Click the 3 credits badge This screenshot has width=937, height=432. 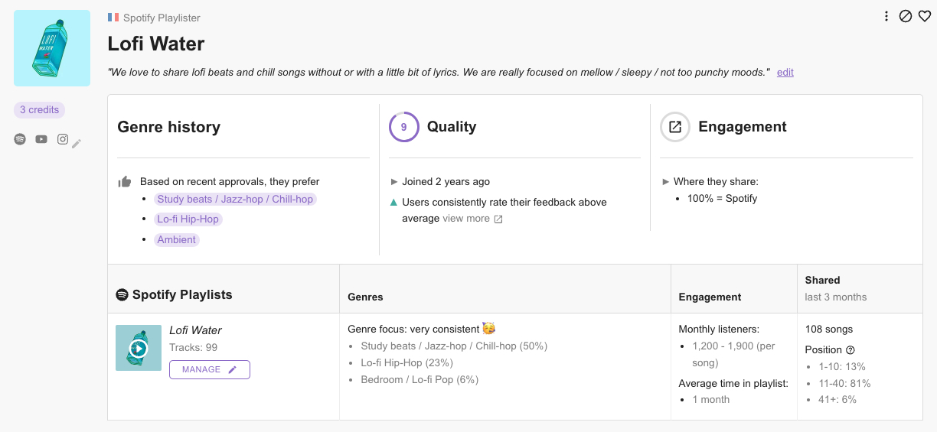click(40, 110)
